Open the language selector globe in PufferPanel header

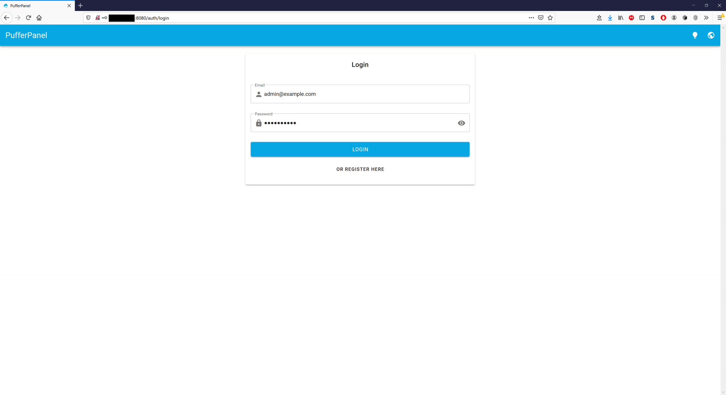coord(711,35)
